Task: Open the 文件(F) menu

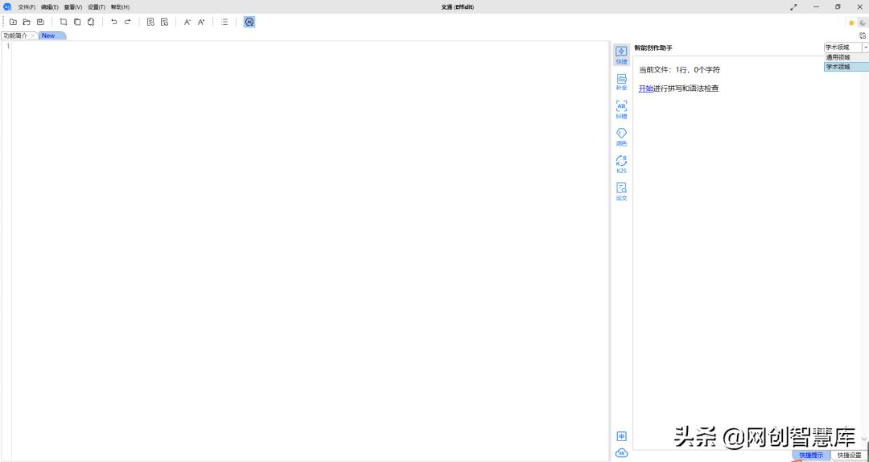Action: (x=27, y=7)
